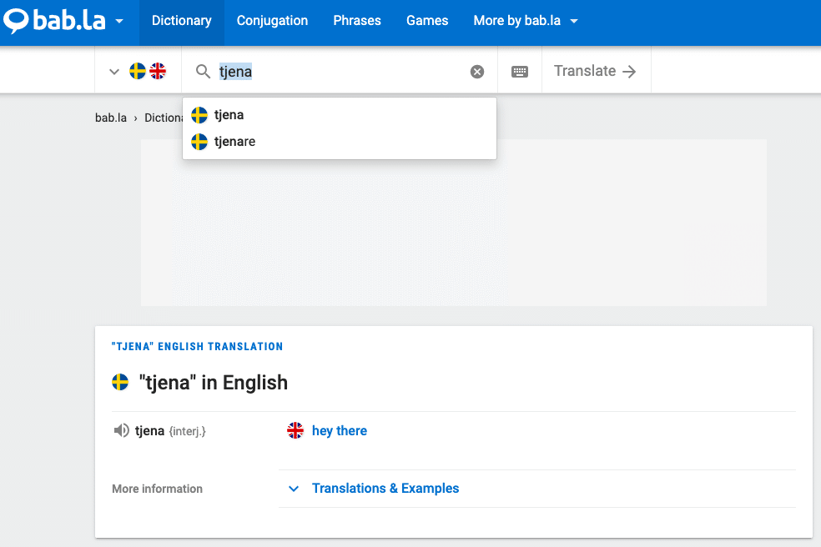Image resolution: width=821 pixels, height=547 pixels.
Task: Click the Swedish flag in language selector
Action: click(x=138, y=72)
